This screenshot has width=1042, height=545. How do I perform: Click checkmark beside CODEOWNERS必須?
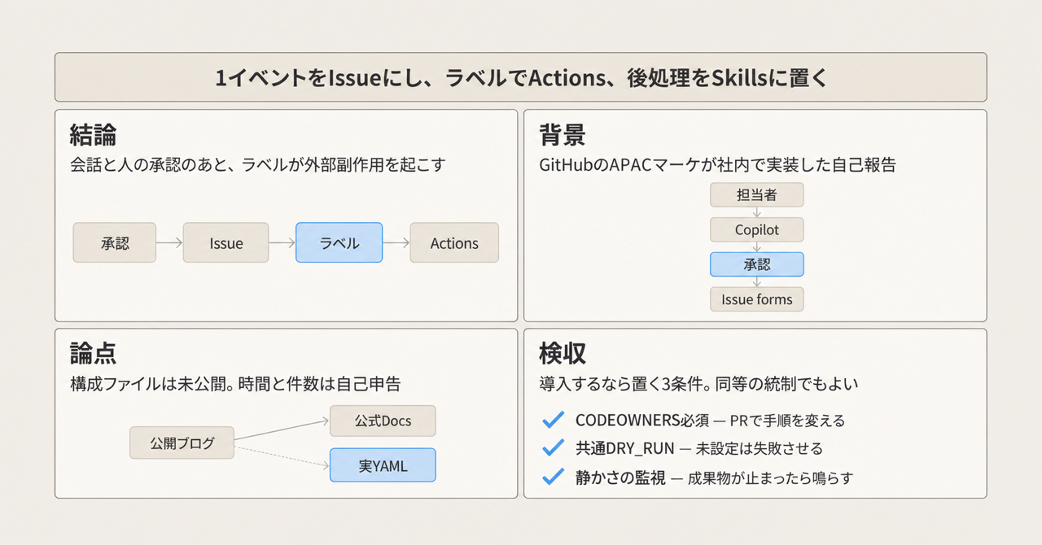tap(553, 420)
